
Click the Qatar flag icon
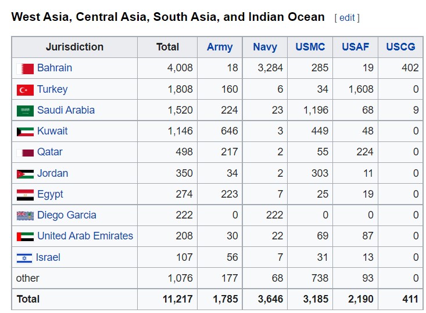pyautogui.click(x=25, y=153)
